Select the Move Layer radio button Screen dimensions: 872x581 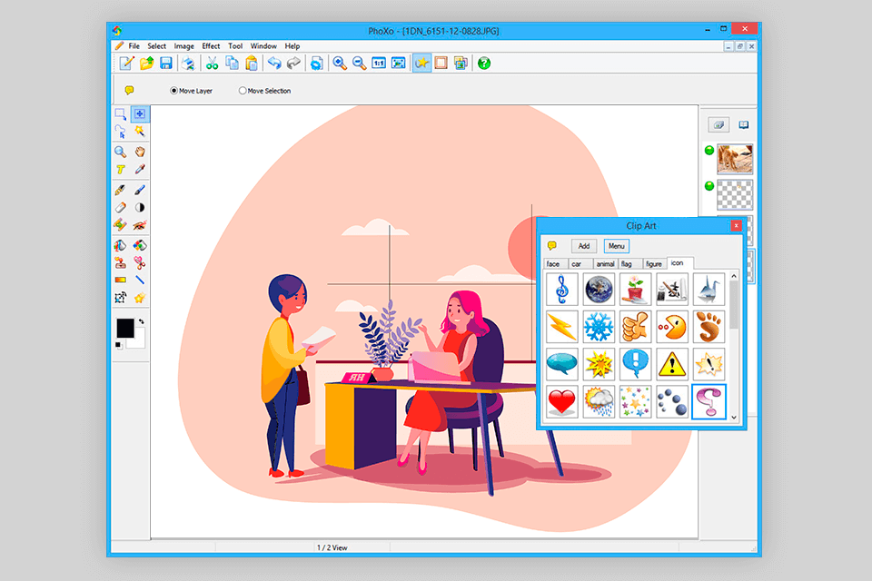click(x=173, y=91)
